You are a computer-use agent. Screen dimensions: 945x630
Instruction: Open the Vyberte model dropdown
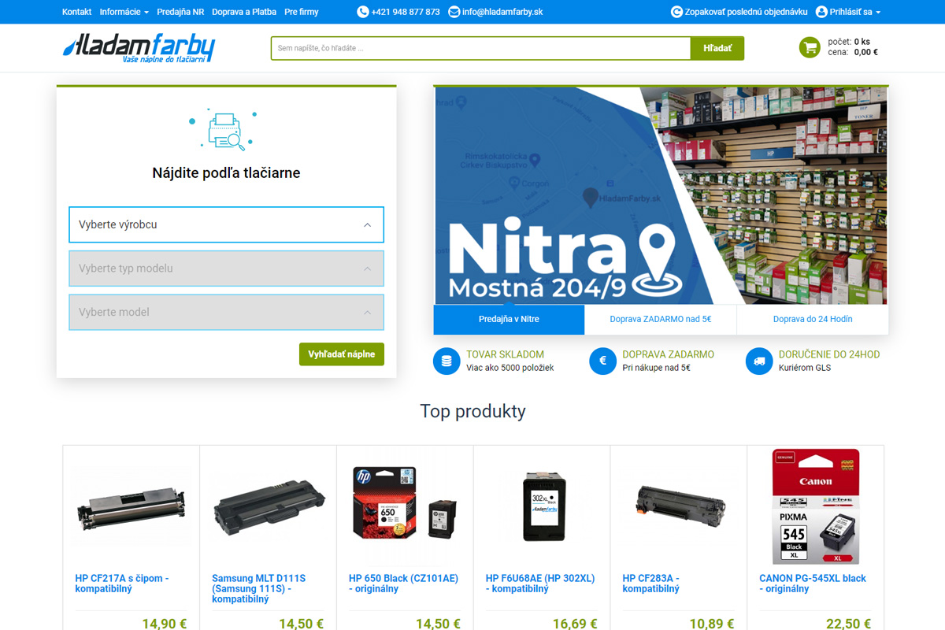click(x=226, y=313)
